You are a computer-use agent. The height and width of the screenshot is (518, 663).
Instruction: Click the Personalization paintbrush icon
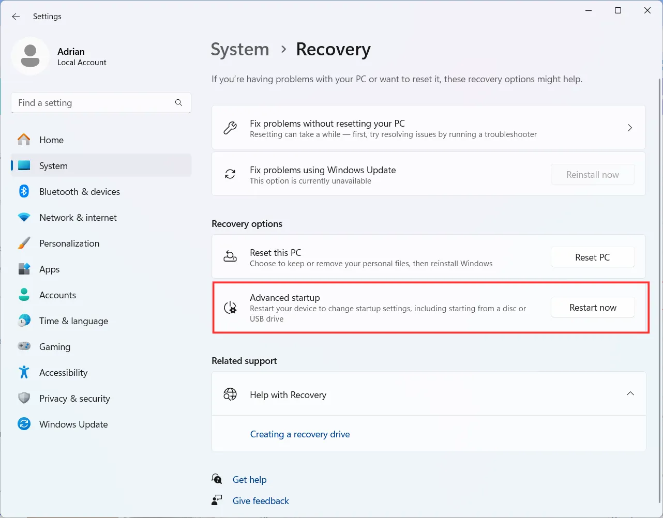pyautogui.click(x=24, y=243)
